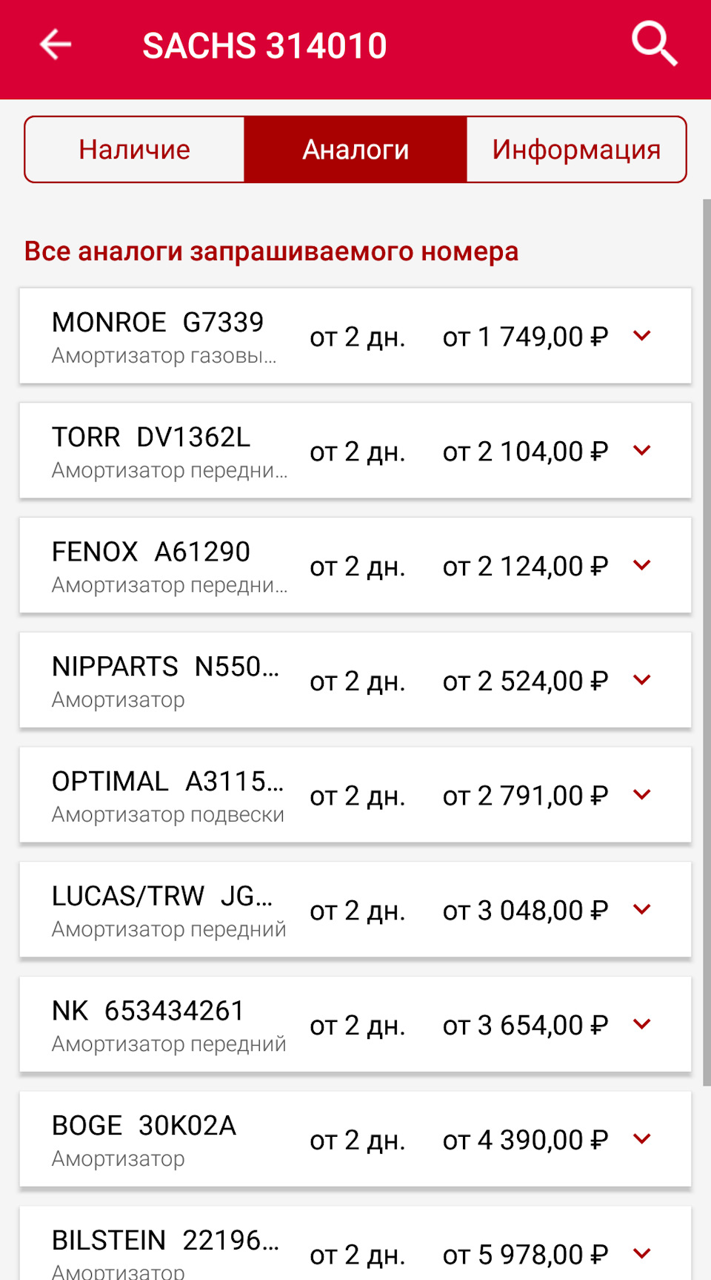711x1280 pixels.
Task: Select the FENOX A61290 name
Action: click(x=151, y=552)
